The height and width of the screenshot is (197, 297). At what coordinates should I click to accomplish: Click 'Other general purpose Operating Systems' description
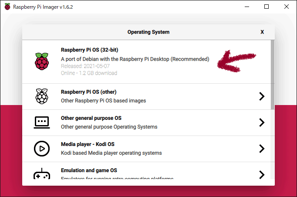(109, 127)
